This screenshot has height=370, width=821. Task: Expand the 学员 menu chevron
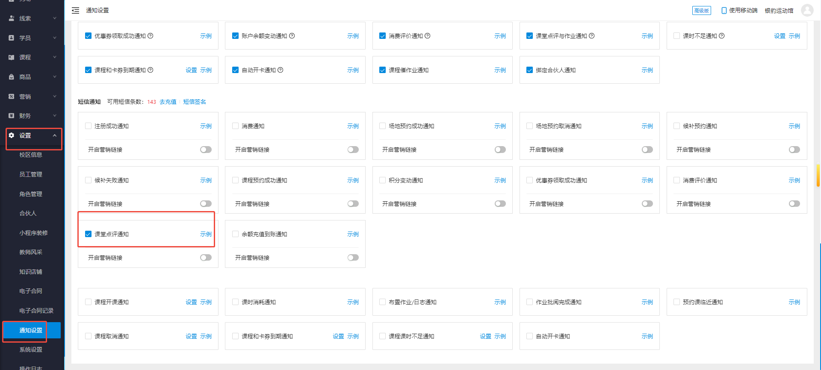coord(55,38)
